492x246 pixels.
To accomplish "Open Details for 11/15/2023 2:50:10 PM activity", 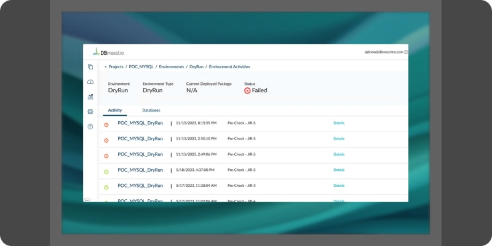I will click(x=339, y=139).
